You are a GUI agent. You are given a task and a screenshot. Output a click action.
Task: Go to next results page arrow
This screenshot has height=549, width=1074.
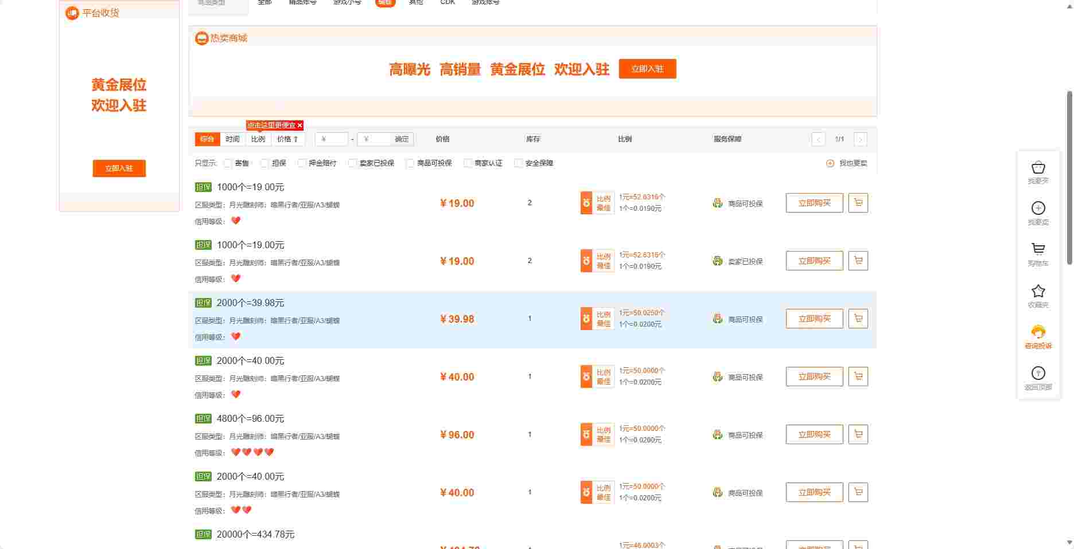[860, 139]
